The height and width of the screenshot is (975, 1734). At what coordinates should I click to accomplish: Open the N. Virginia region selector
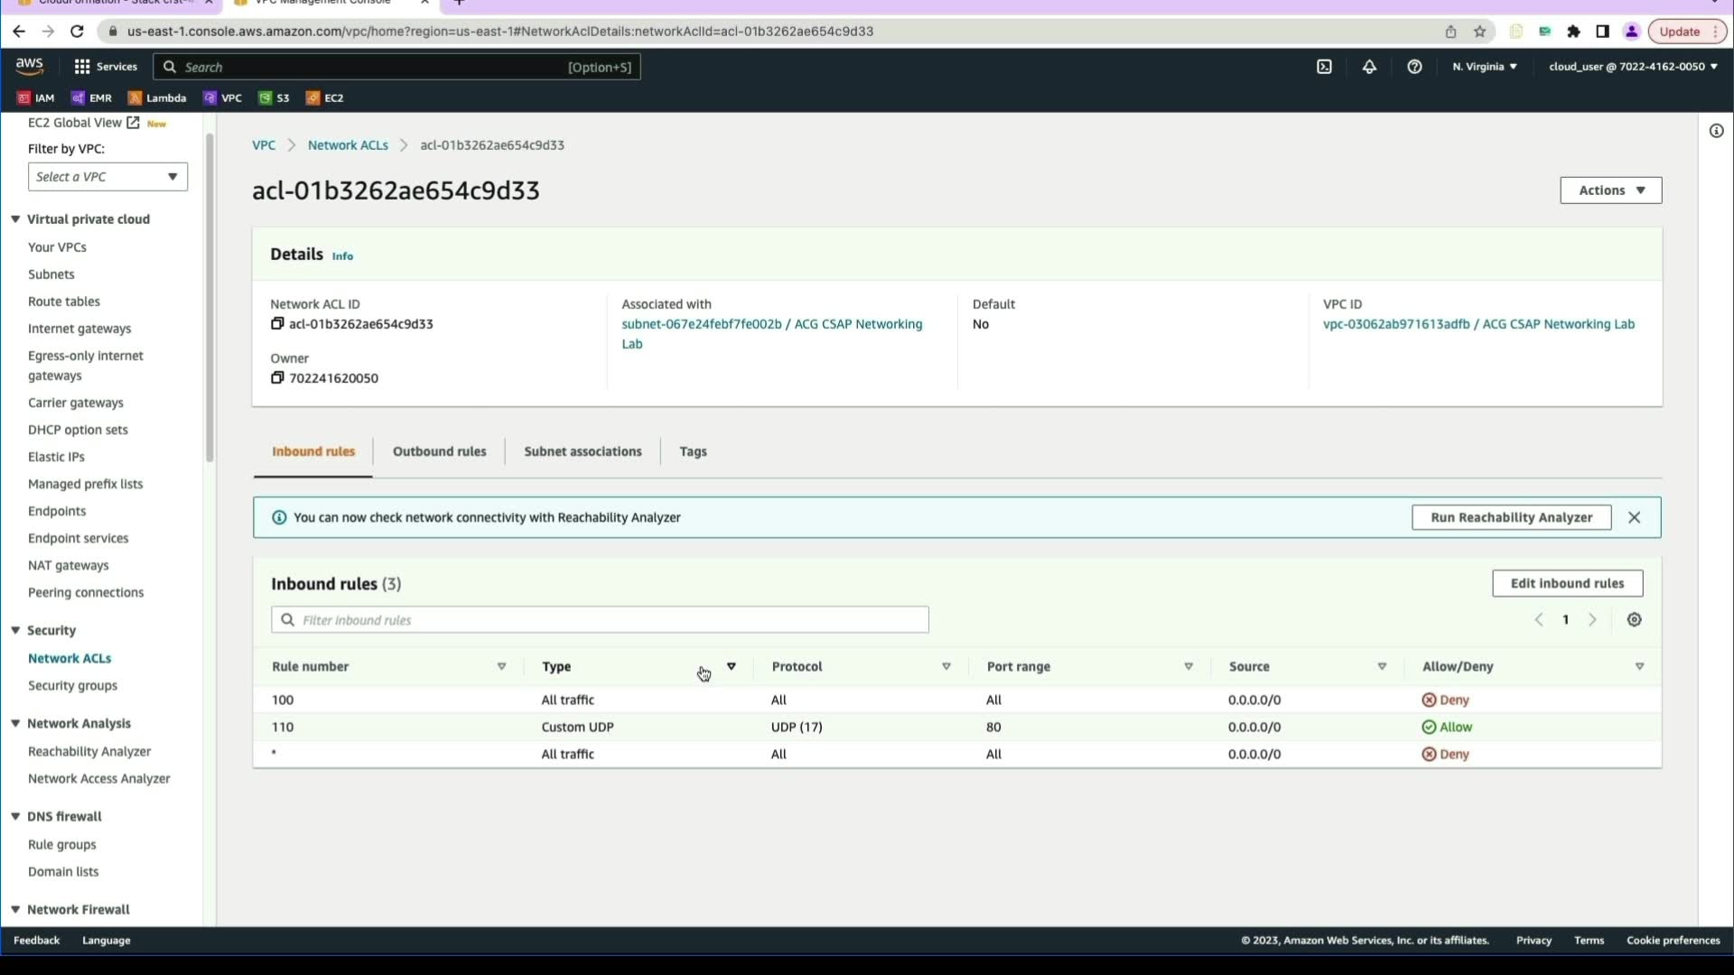[1484, 67]
